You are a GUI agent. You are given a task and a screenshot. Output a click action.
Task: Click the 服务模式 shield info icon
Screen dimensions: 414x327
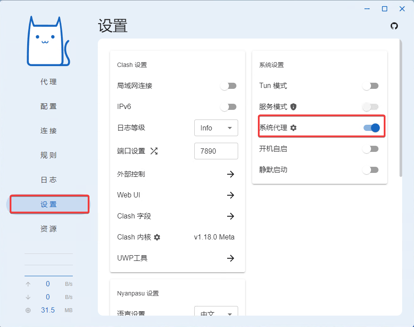click(x=293, y=107)
